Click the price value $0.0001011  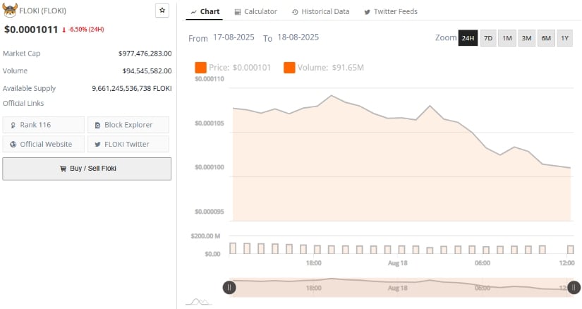pyautogui.click(x=31, y=30)
